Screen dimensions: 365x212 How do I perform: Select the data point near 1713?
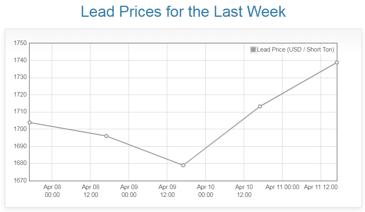[260, 106]
